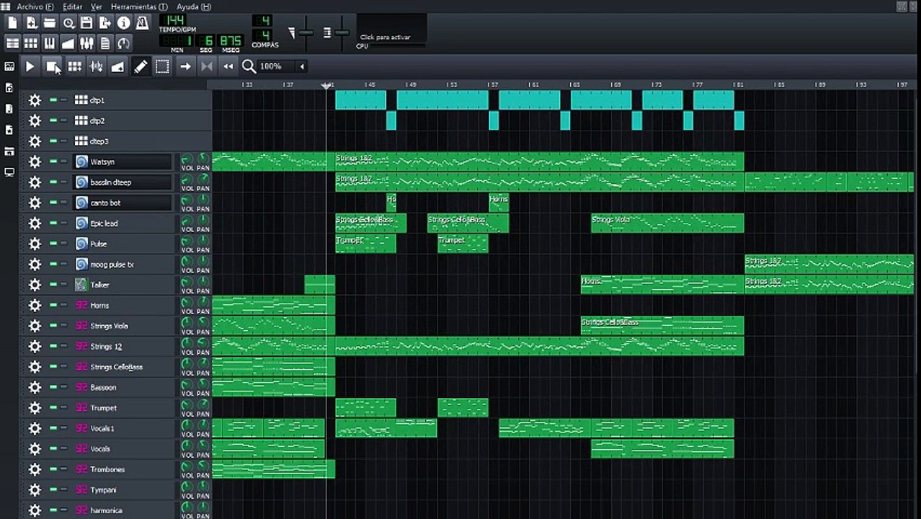
Task: Open Watsyn track gear menu
Action: (x=35, y=161)
